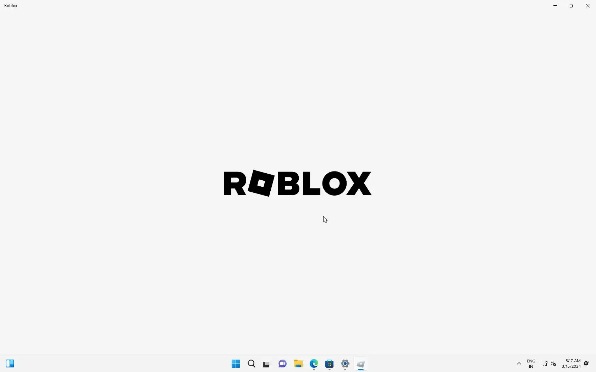596x372 pixels.
Task: Open taskbar Search magnifier
Action: coord(252,364)
